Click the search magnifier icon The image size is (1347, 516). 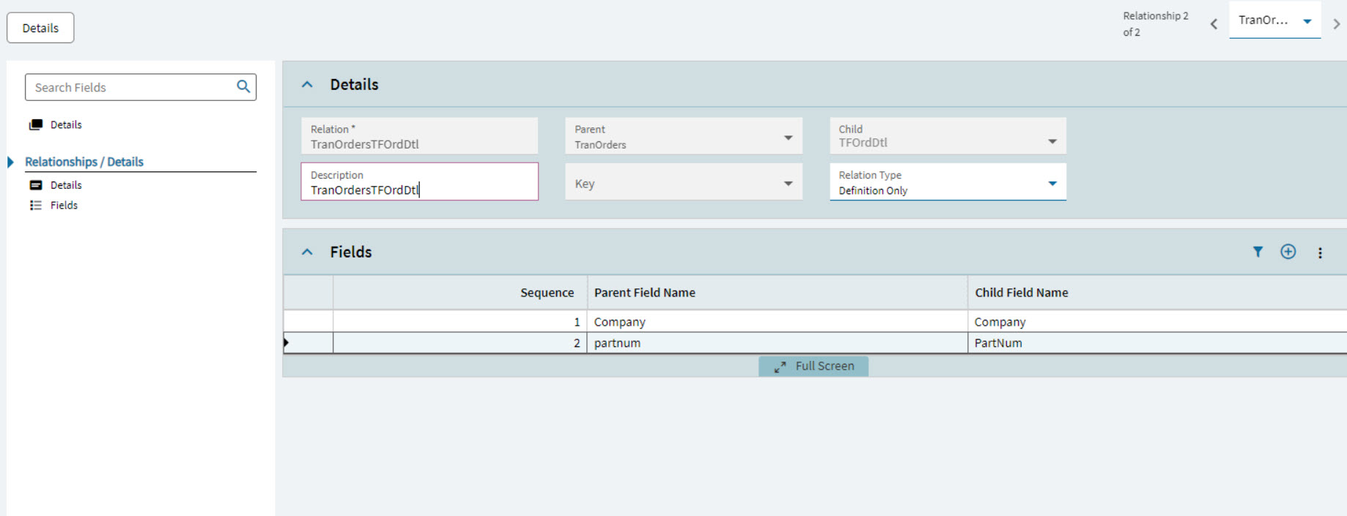pos(243,86)
